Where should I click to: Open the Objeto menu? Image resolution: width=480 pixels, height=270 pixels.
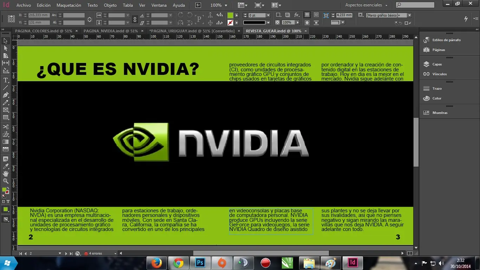coord(110,5)
